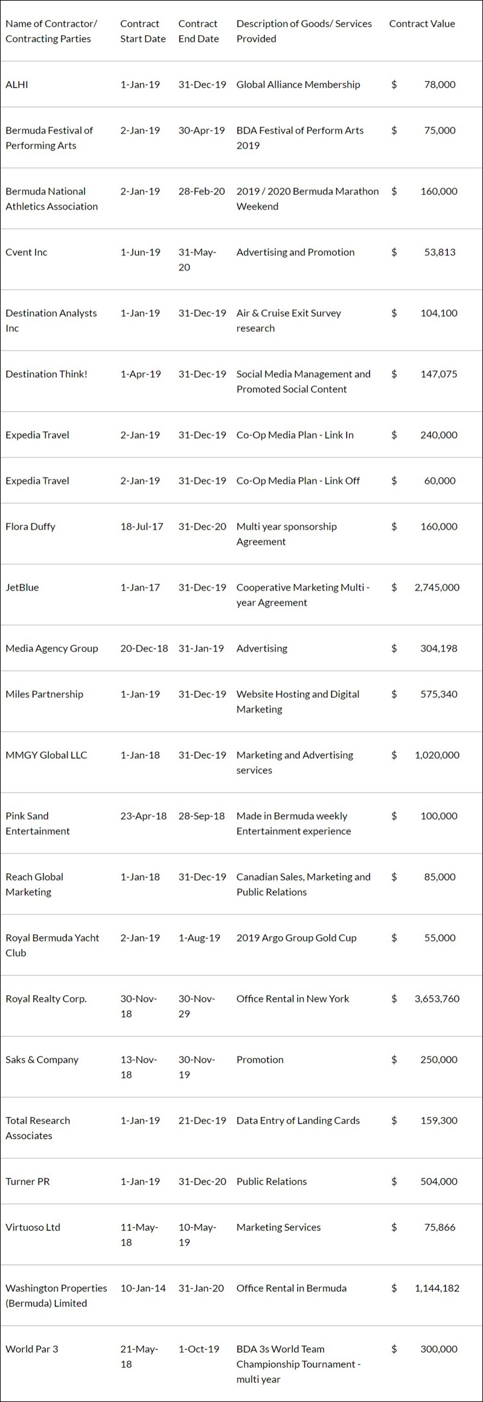The height and width of the screenshot is (1402, 483).
Task: Click the World Par 3 contractor cell
Action: [x=32, y=1349]
